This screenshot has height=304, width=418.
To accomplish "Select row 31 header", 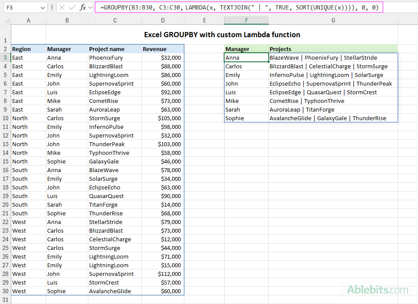I will (5, 300).
